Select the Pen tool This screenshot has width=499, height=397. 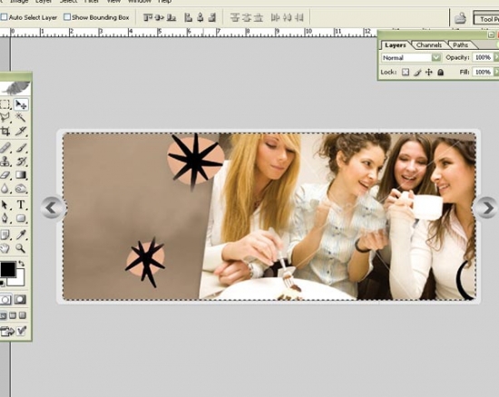tap(5, 218)
